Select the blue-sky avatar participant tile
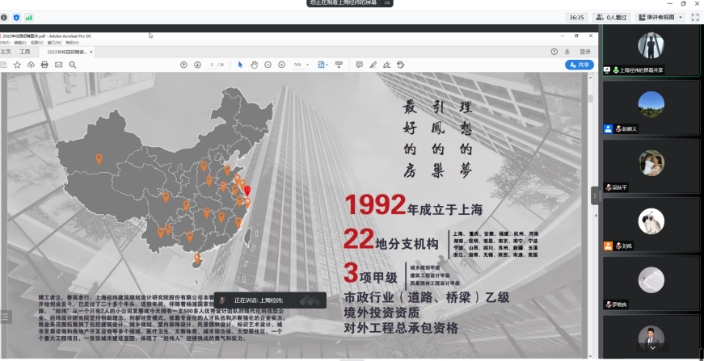The width and height of the screenshot is (704, 361). tap(651, 107)
